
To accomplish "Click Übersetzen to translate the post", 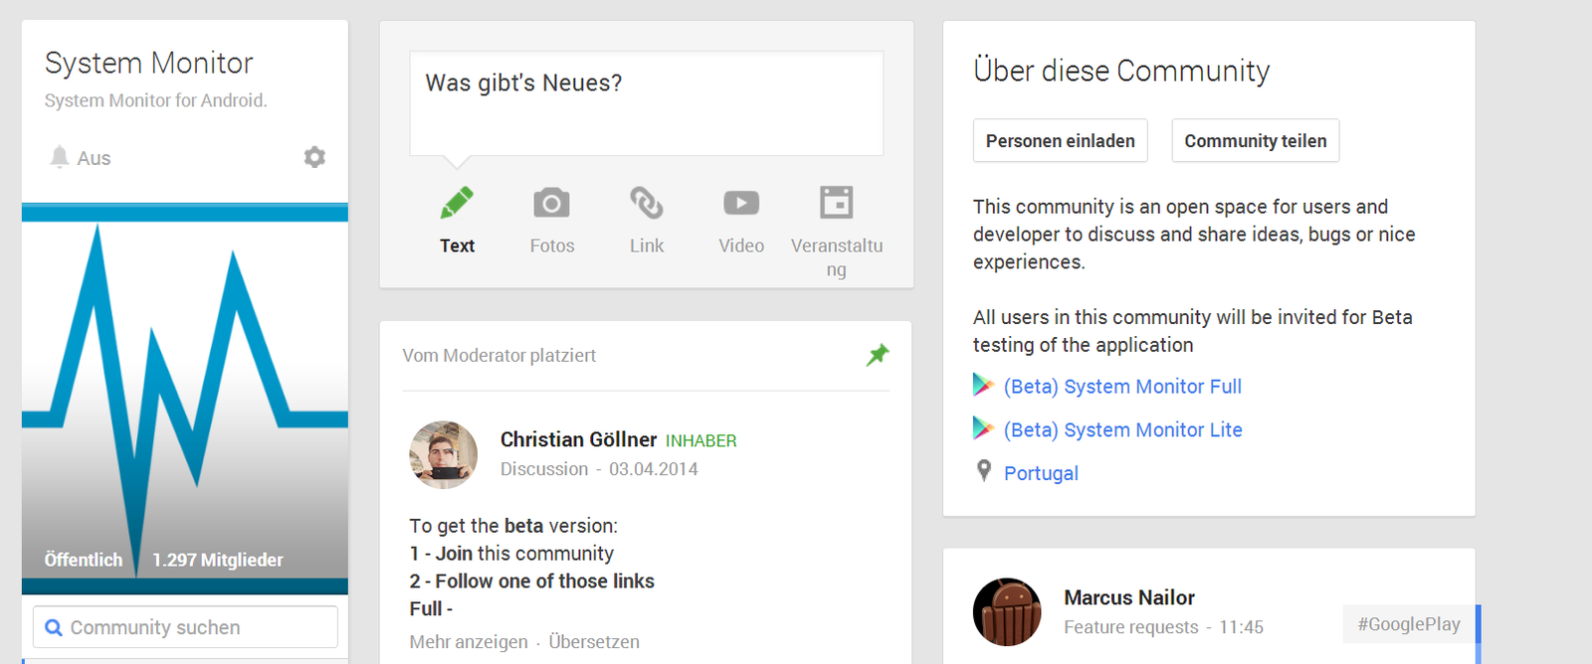I will click(594, 642).
